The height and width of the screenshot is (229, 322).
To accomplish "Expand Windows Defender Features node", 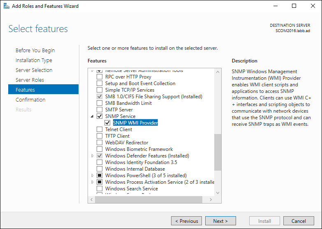I will [93, 156].
